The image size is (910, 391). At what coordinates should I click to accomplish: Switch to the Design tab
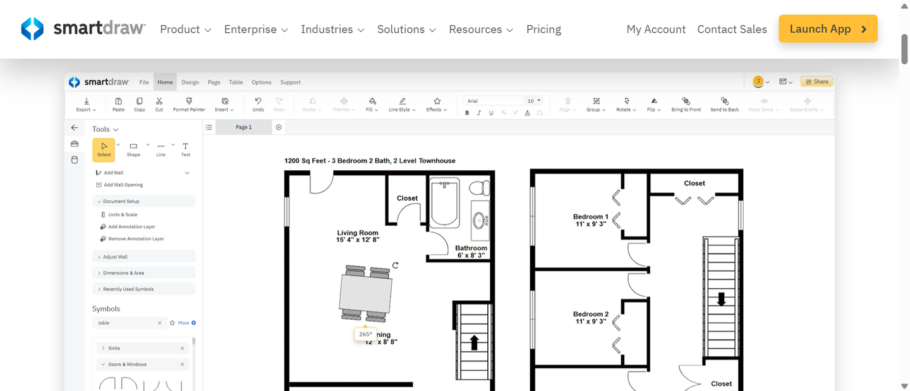coord(190,82)
